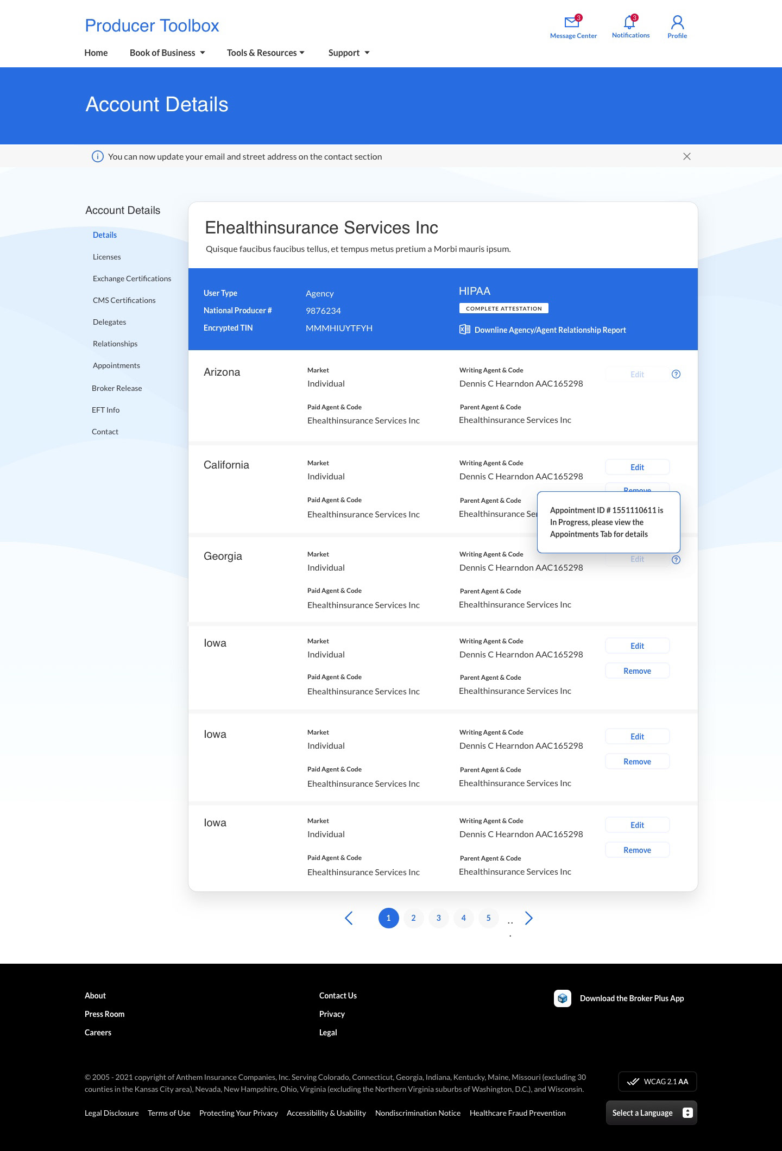Click the info icon in the banner
782x1151 pixels.
tap(97, 156)
